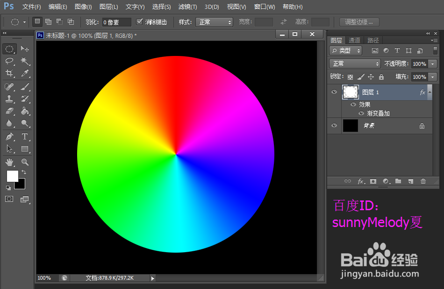This screenshot has height=289, width=444.
Task: Click the 羽化 feather input field
Action: (x=117, y=22)
